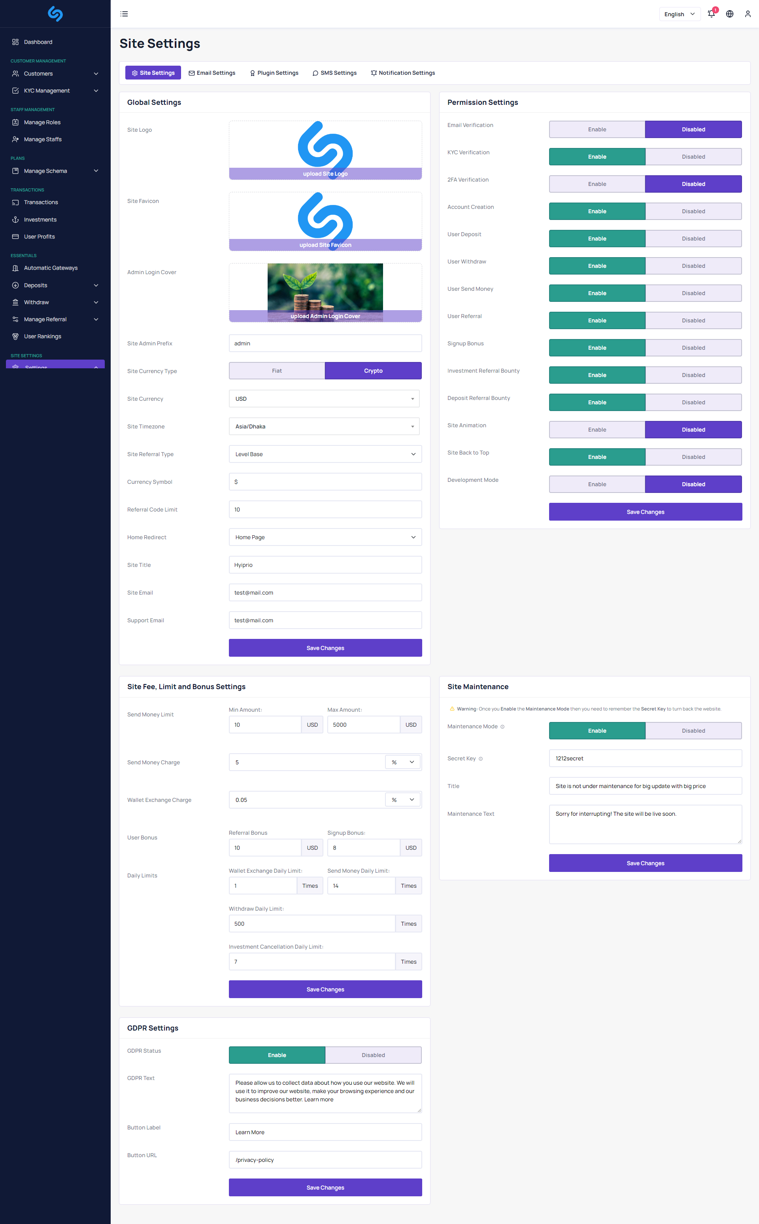Switch Site Currency Type to Fiat
The width and height of the screenshot is (759, 1224).
pos(277,371)
